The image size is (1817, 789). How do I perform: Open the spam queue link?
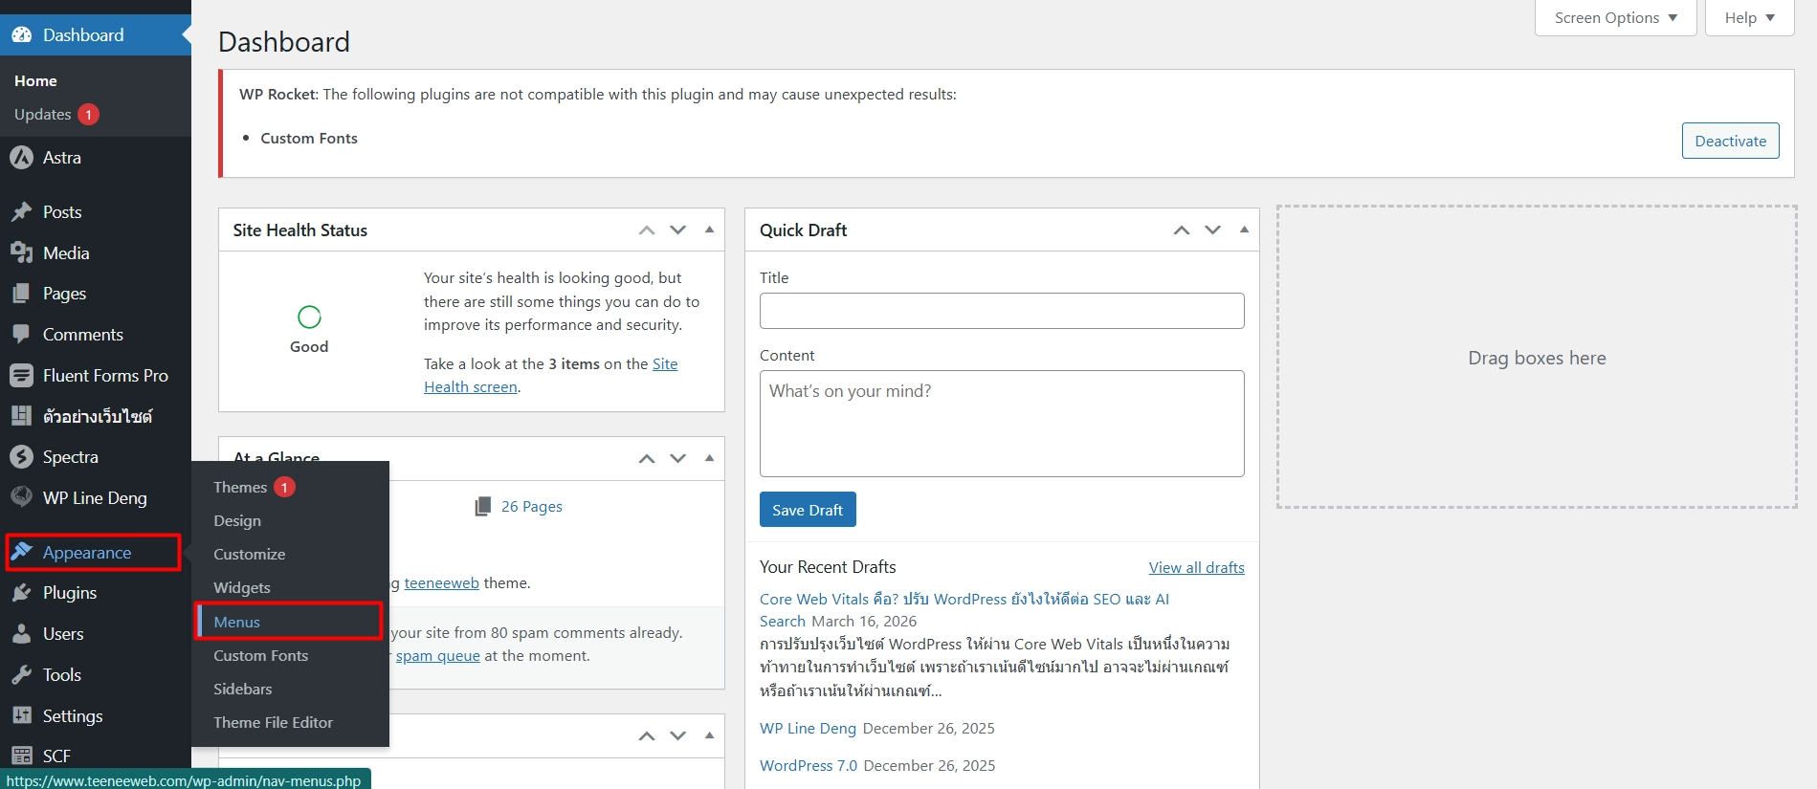coord(438,656)
